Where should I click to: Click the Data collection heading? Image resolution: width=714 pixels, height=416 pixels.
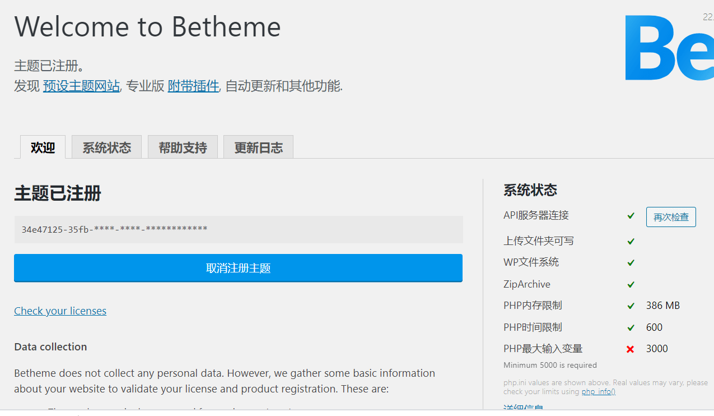tap(50, 346)
